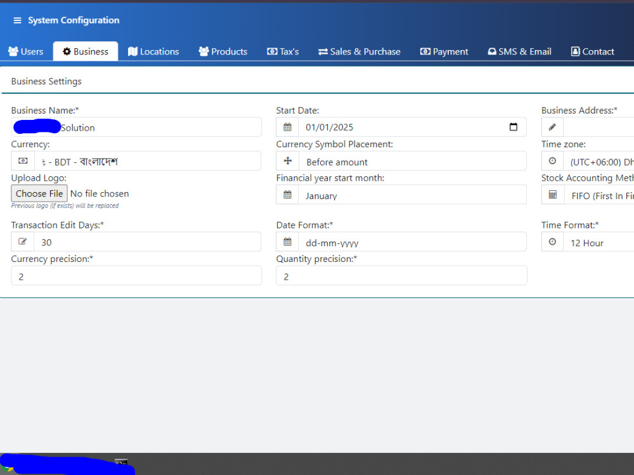Click the System Configuration title
Screen dimensions: 634x475
pyautogui.click(x=74, y=20)
